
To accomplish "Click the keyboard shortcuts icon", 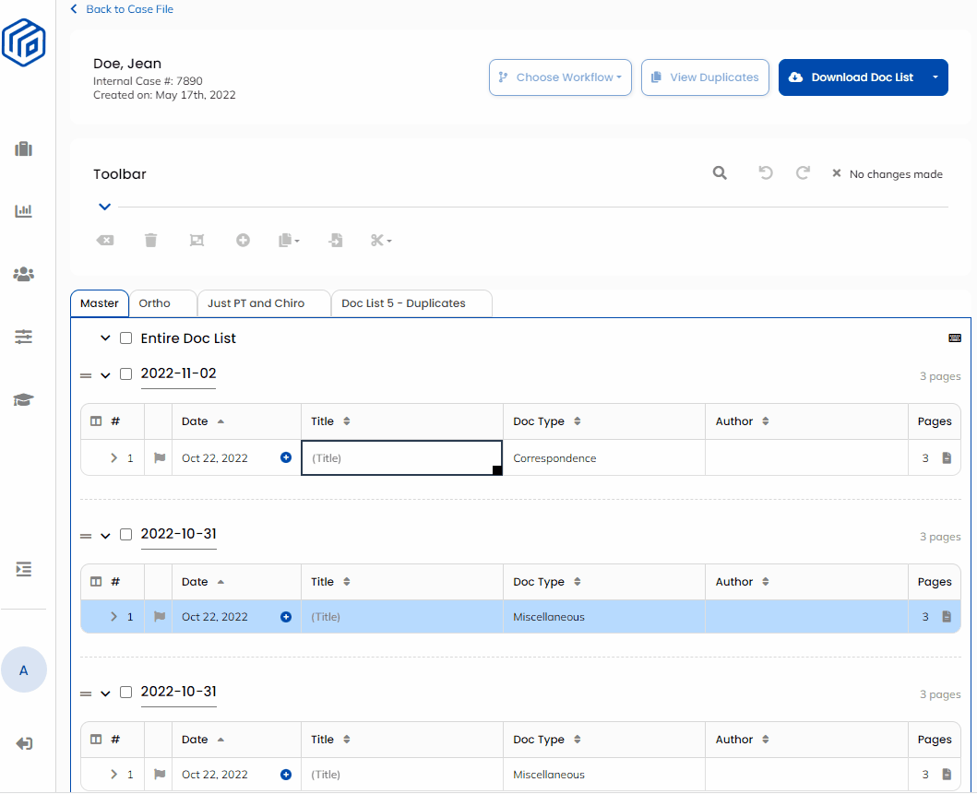I will pyautogui.click(x=955, y=338).
